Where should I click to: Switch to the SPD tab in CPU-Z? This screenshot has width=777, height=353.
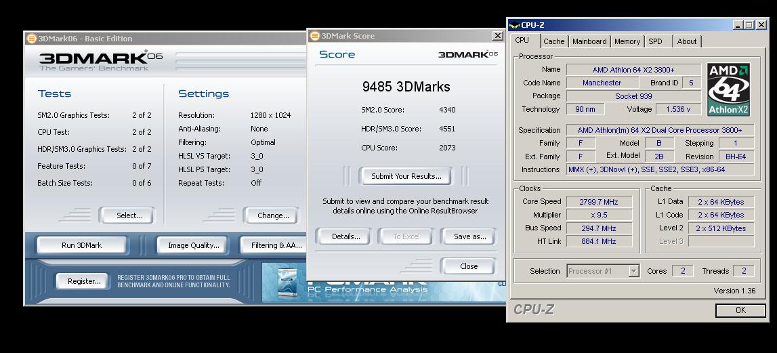point(655,41)
